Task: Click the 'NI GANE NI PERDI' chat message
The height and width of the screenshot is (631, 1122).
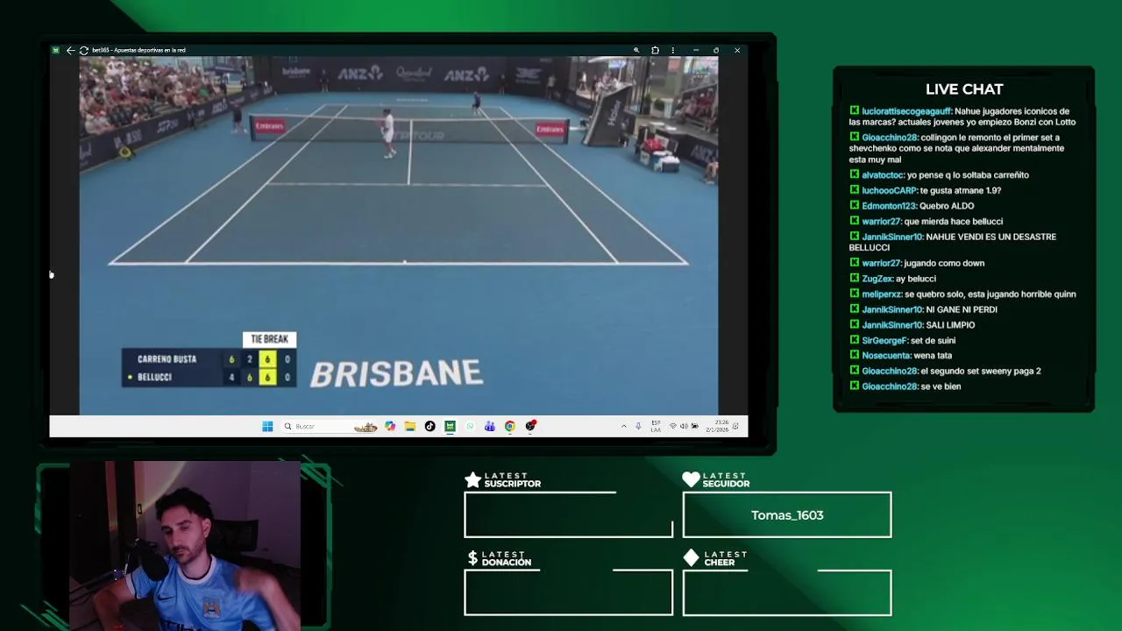Action: click(x=962, y=309)
